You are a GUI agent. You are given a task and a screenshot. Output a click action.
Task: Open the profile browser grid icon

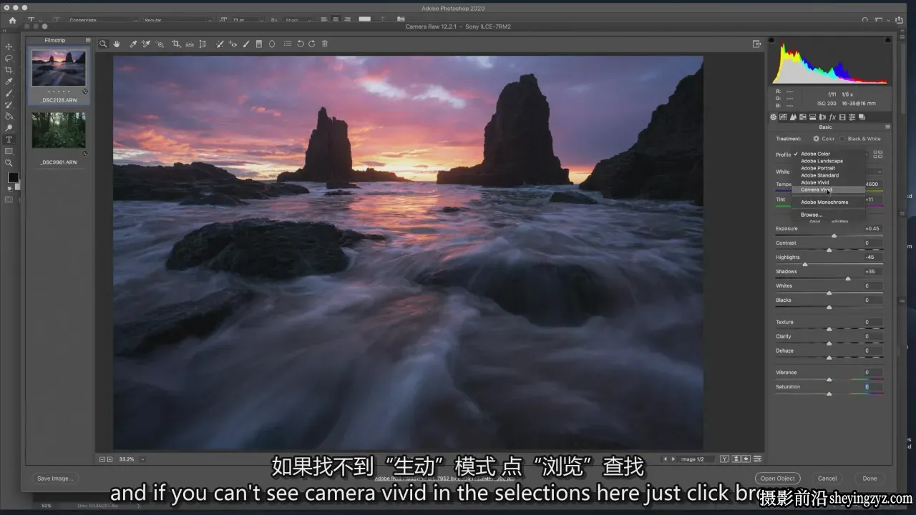point(878,154)
